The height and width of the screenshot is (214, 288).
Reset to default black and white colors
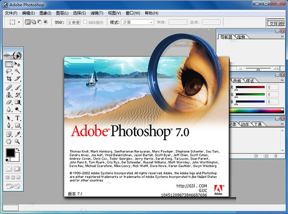pos(7,160)
